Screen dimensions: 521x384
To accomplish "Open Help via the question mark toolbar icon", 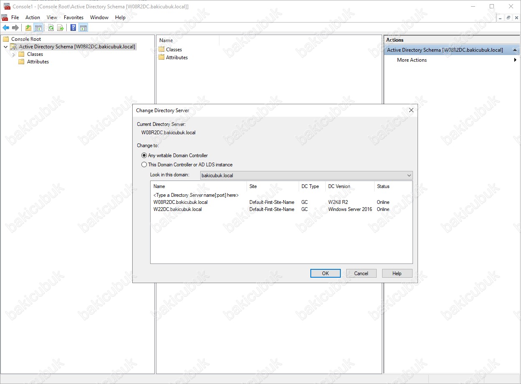I will [73, 28].
